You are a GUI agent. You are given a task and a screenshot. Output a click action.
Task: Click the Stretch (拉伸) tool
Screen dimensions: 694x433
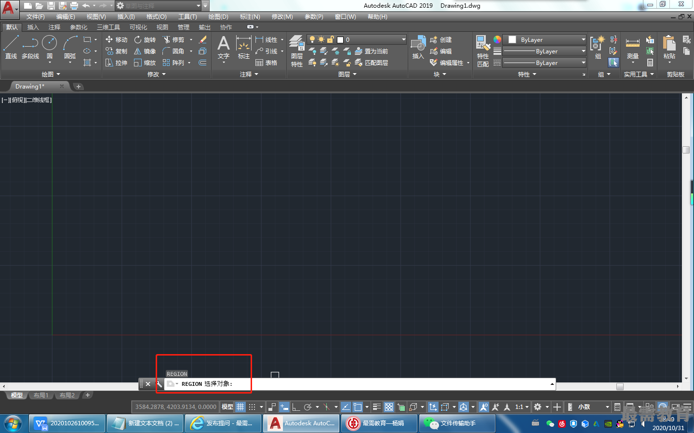tap(116, 63)
